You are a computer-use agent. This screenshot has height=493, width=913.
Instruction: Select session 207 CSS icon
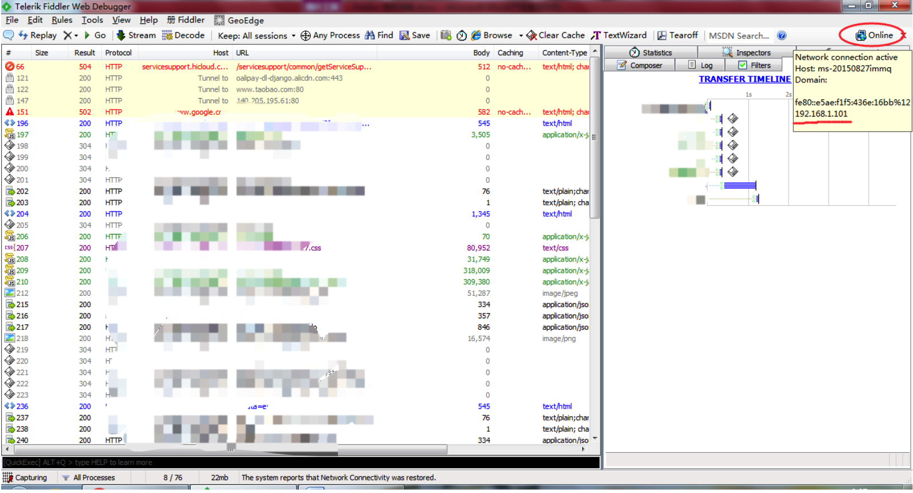(x=10, y=248)
